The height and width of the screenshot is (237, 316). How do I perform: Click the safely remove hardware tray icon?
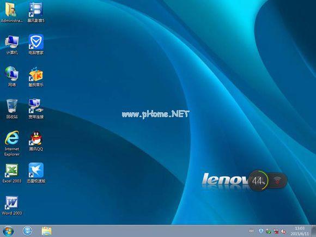click(268, 232)
